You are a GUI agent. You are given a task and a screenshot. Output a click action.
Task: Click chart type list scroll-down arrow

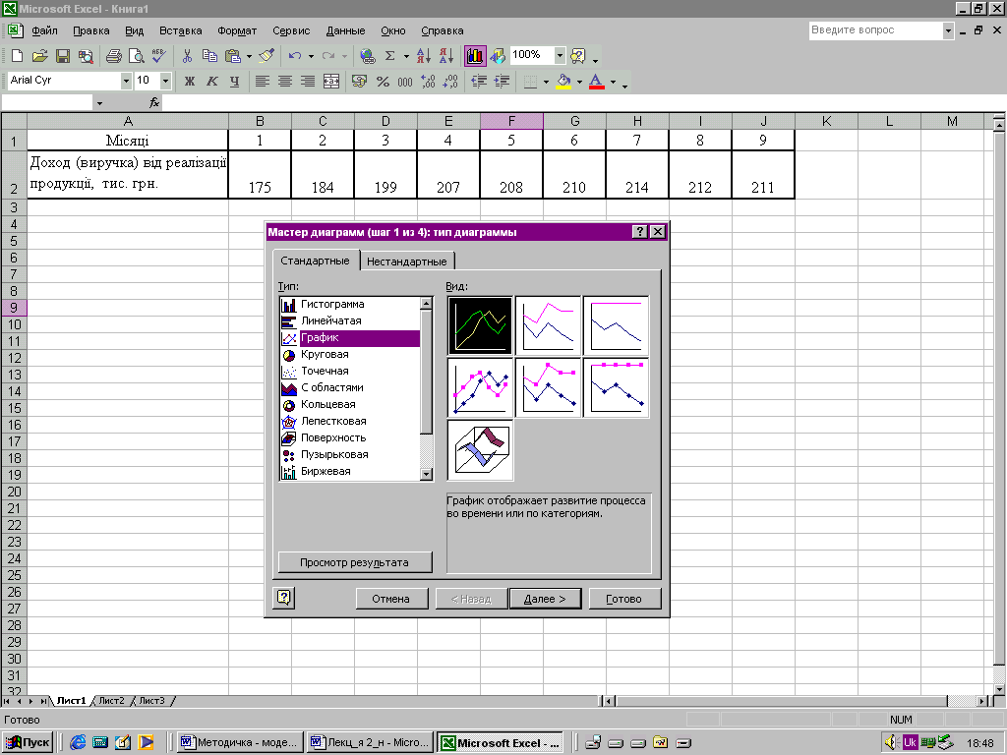pos(427,474)
